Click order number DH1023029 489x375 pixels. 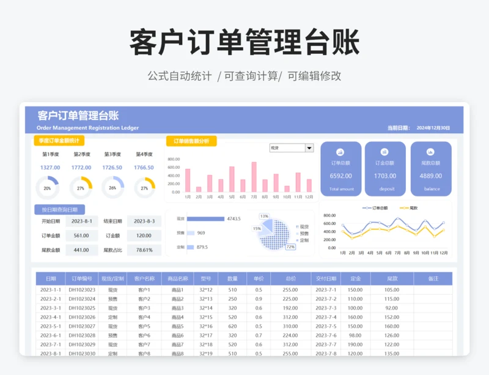82,344
